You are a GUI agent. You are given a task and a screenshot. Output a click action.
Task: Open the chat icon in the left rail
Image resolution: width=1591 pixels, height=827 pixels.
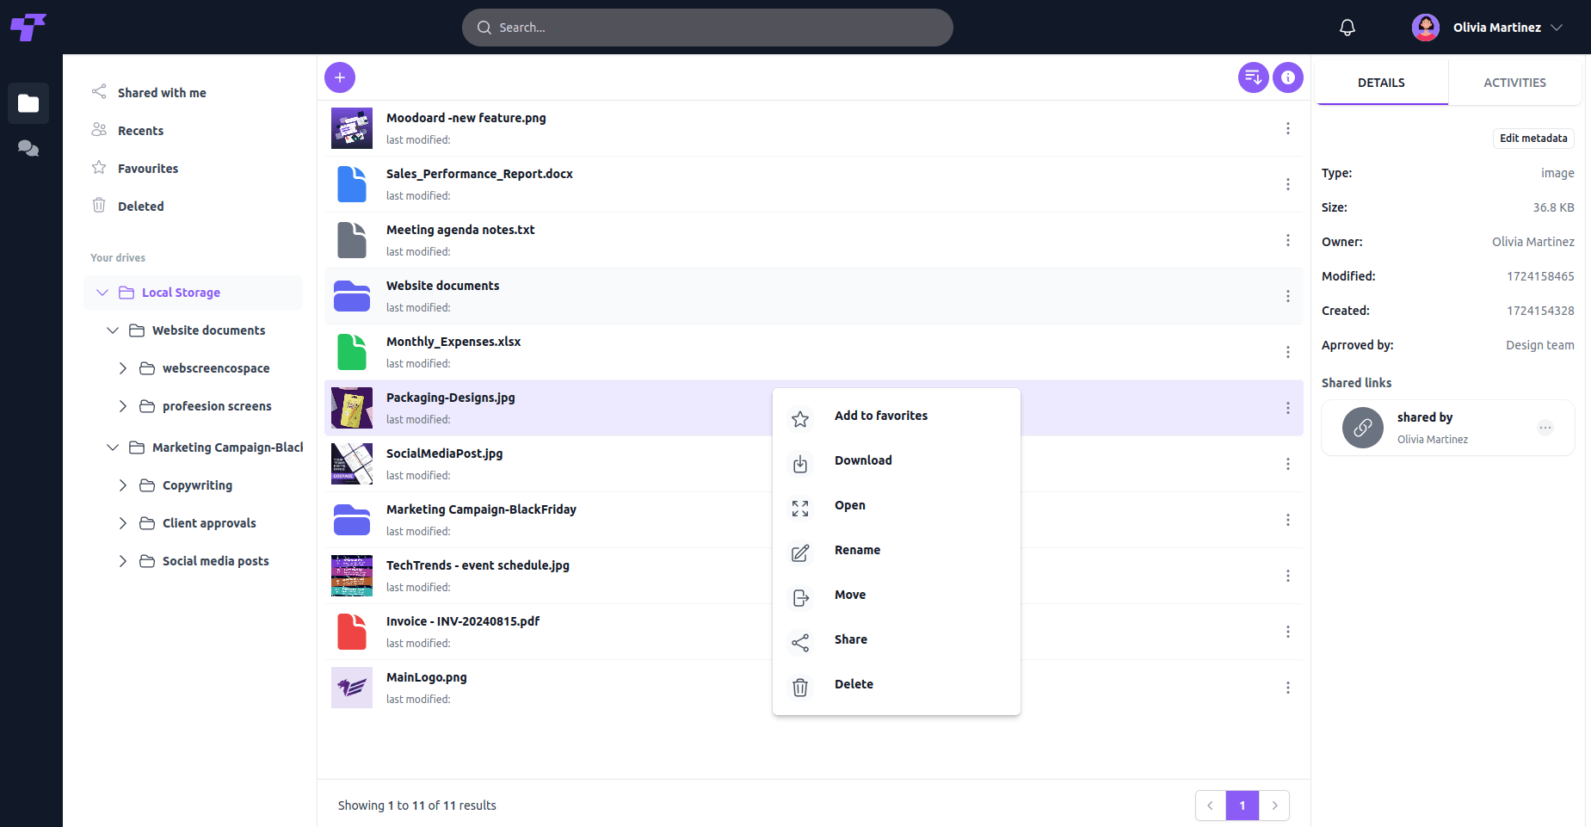coord(28,148)
